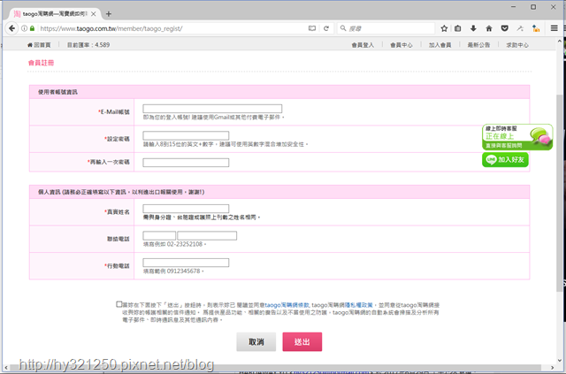Click the 聯絡電話 number field
Screen dimensions: 566x374
[207, 236]
